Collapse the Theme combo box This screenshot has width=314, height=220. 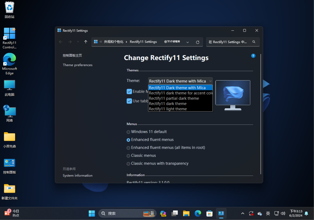210,81
